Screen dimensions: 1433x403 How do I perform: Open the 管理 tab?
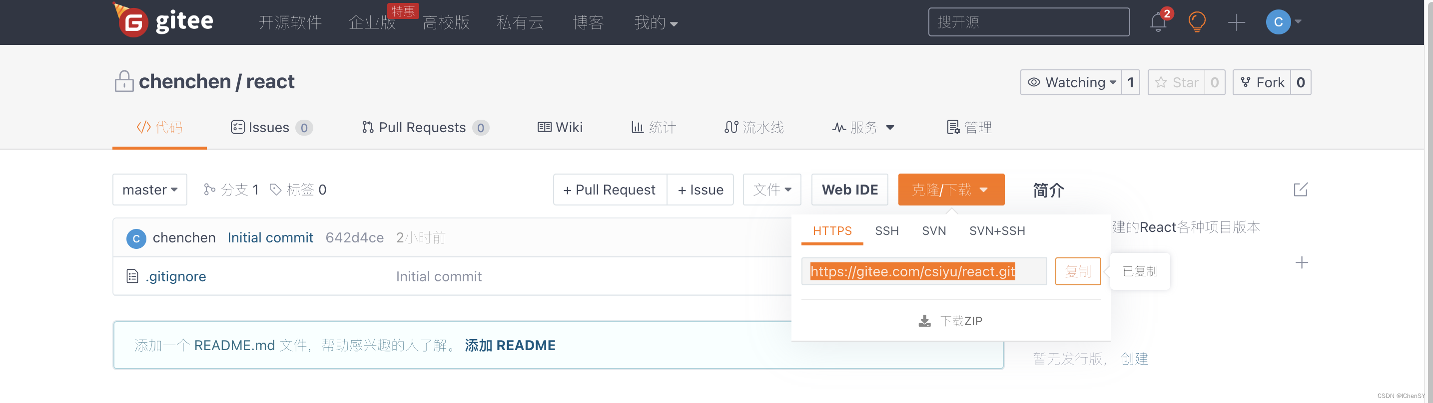click(x=969, y=127)
